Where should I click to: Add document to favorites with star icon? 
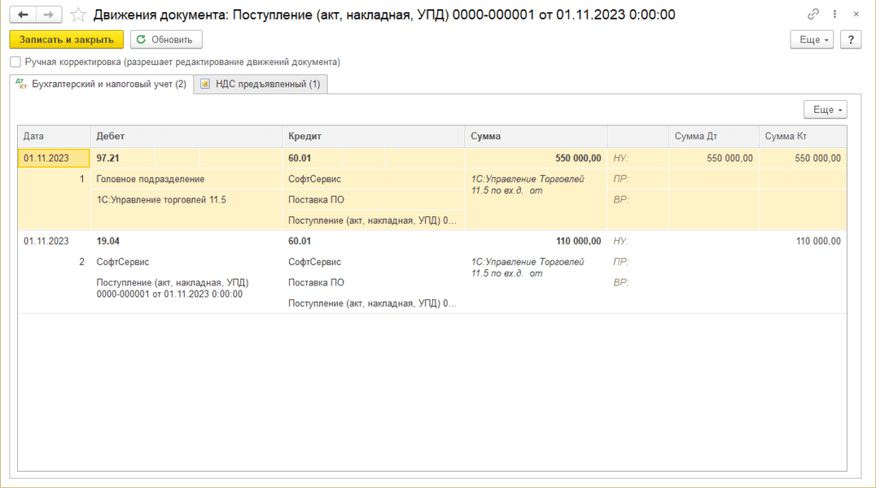point(78,15)
